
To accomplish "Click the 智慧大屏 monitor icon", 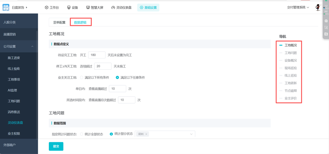I will pyautogui.click(x=88, y=7).
